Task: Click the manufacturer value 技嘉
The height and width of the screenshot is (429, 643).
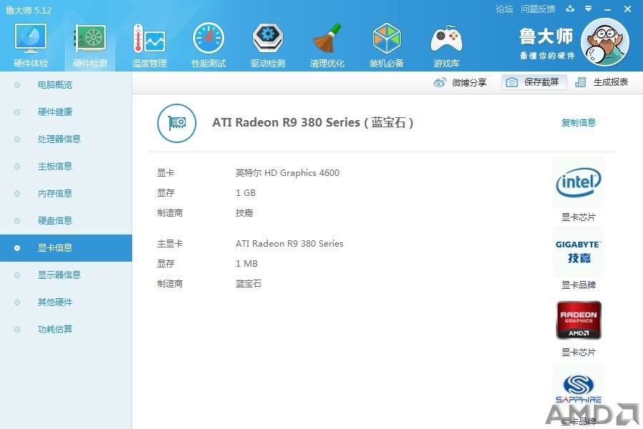Action: click(x=244, y=213)
